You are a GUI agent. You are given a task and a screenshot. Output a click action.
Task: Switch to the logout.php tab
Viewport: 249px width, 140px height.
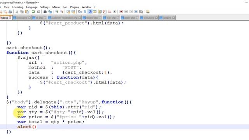[x=149, y=18]
